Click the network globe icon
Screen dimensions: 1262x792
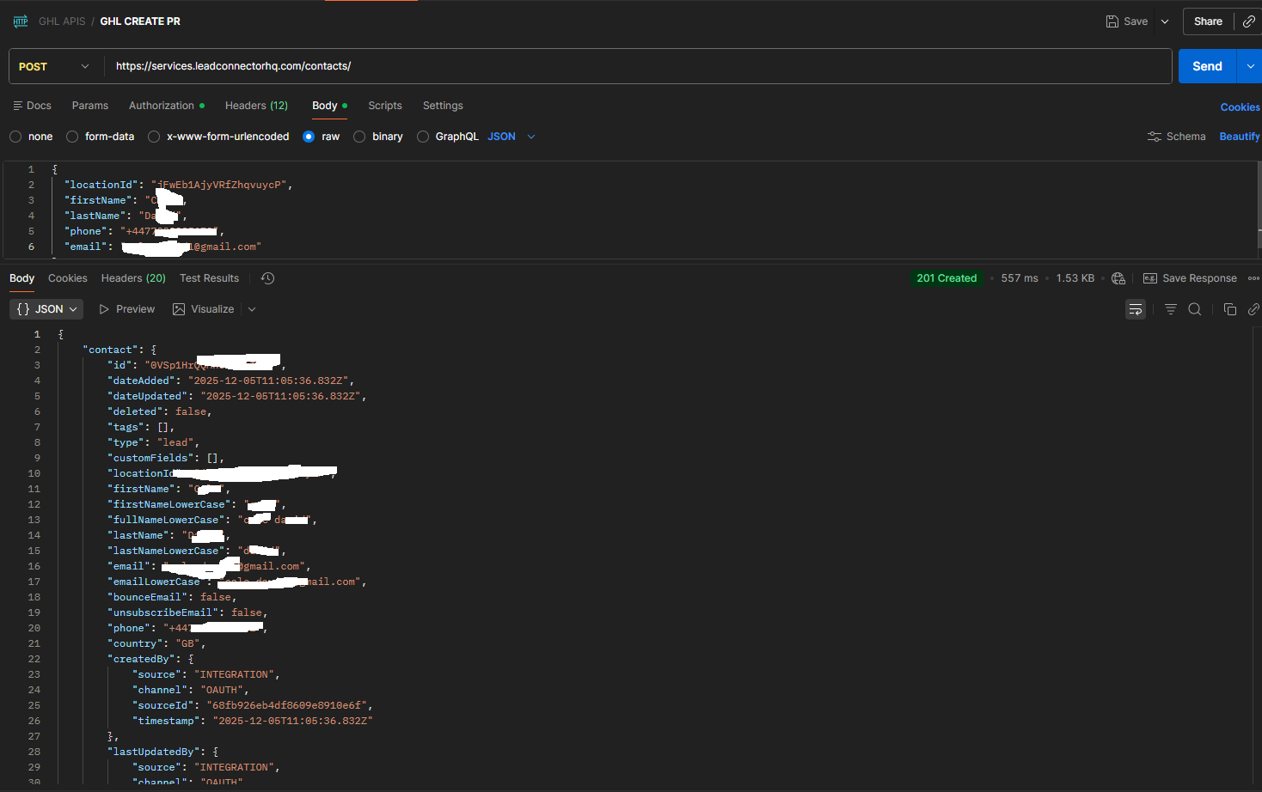pyautogui.click(x=1118, y=278)
